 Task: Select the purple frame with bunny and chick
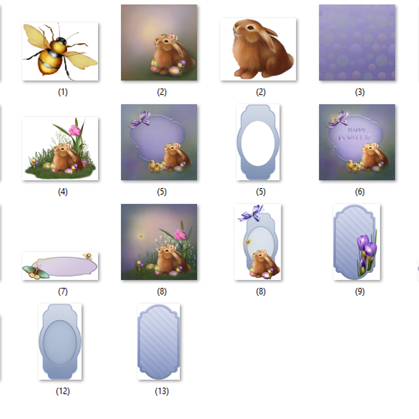click(x=159, y=142)
